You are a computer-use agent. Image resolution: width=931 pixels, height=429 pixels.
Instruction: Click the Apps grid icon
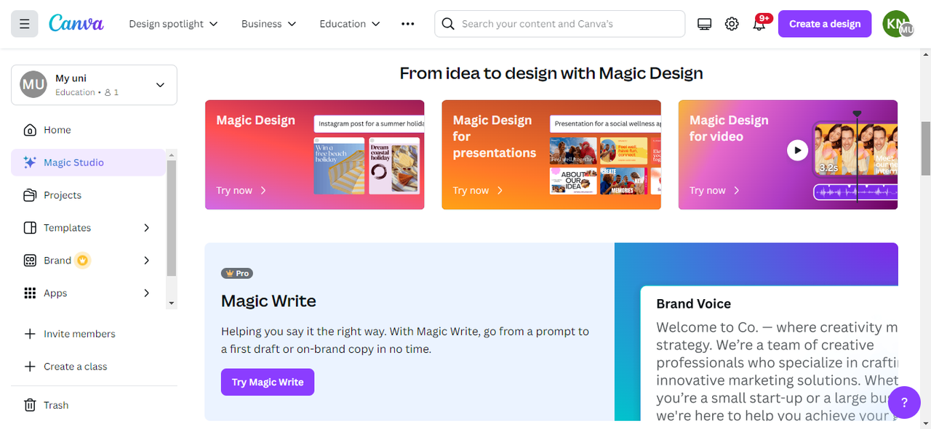pyautogui.click(x=30, y=293)
